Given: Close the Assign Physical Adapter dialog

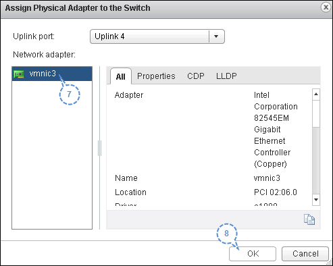Looking at the screenshot, I should (326, 7).
